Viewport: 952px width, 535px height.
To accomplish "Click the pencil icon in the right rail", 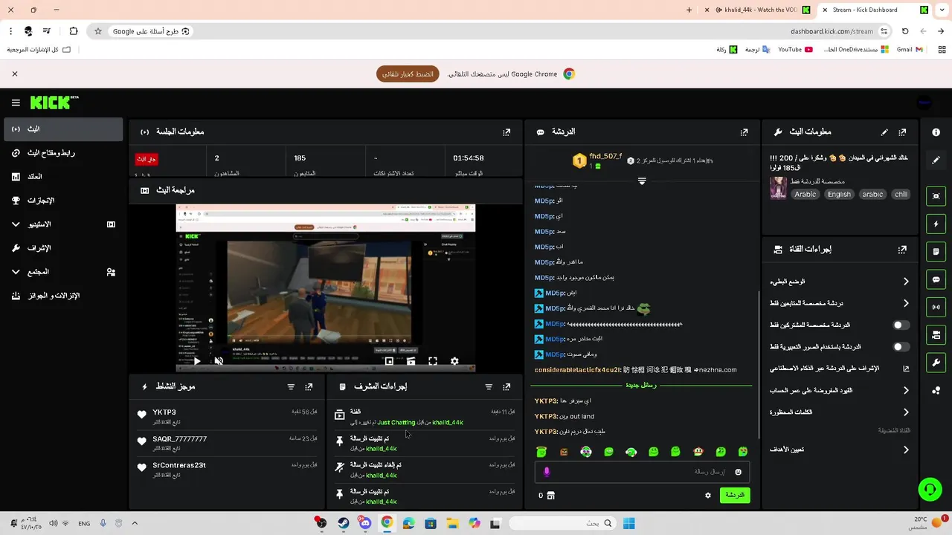I will [936, 160].
